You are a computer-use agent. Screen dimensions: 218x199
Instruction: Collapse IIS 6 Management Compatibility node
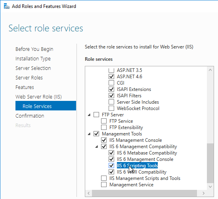(97, 147)
